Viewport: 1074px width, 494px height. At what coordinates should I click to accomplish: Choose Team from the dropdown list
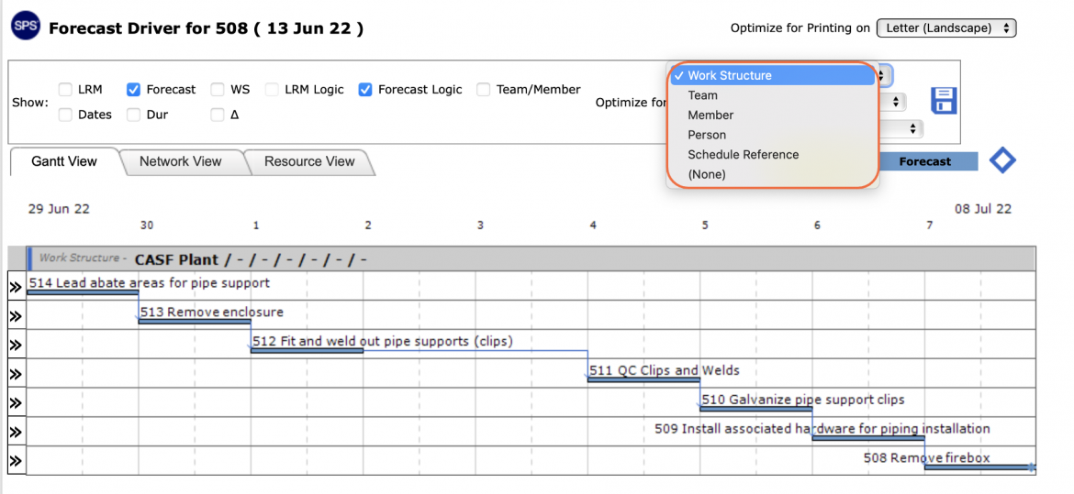(773, 95)
